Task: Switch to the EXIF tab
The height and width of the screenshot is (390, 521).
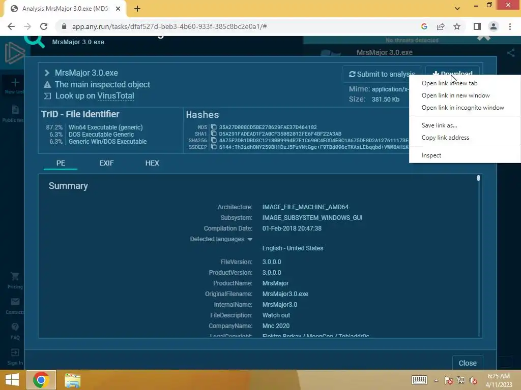Action: coord(106,163)
